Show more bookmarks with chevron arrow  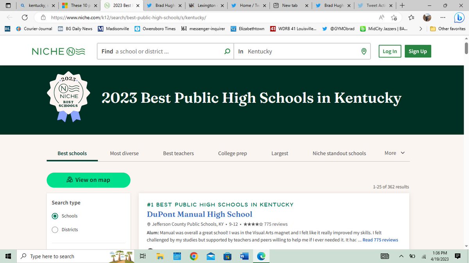pyautogui.click(x=421, y=28)
